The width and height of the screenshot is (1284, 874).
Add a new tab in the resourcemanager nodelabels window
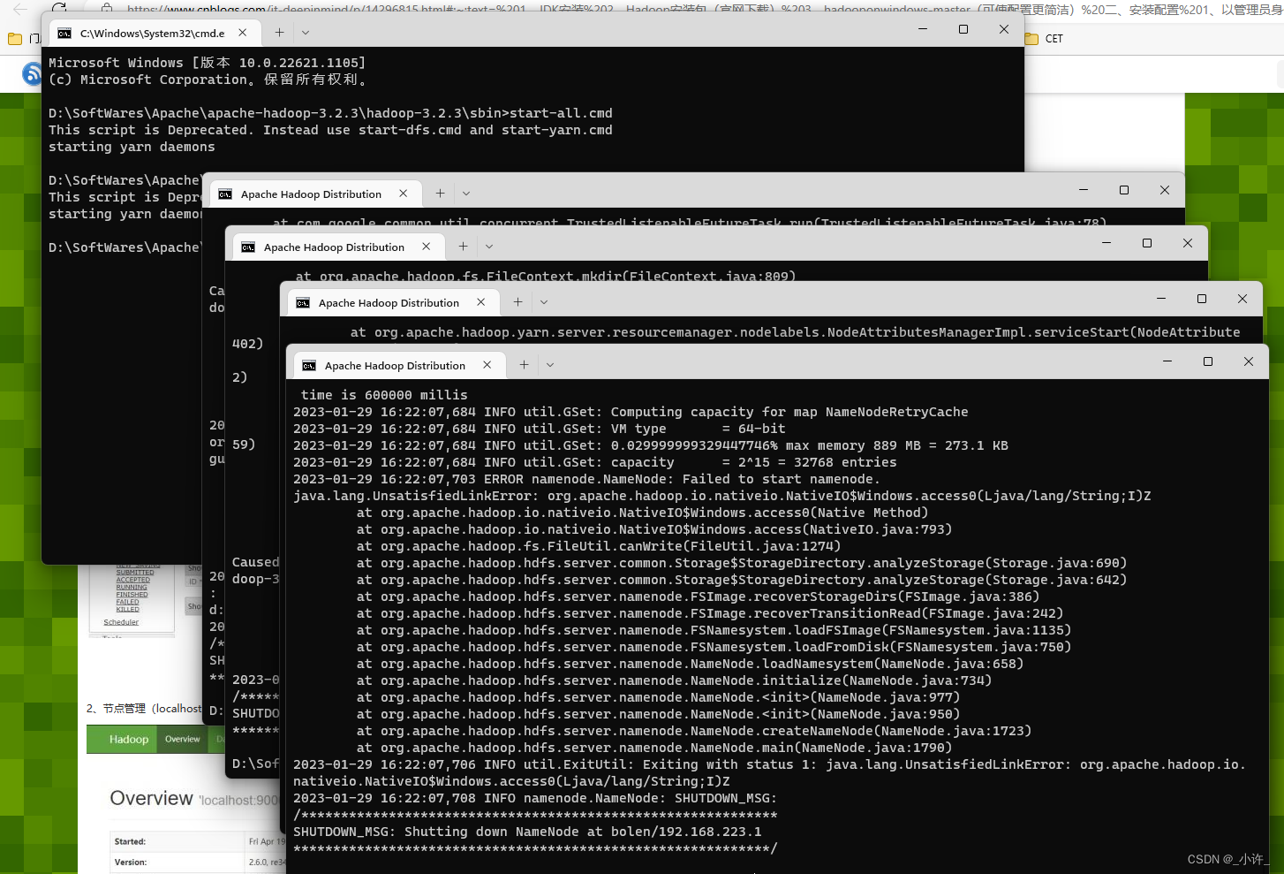click(517, 302)
